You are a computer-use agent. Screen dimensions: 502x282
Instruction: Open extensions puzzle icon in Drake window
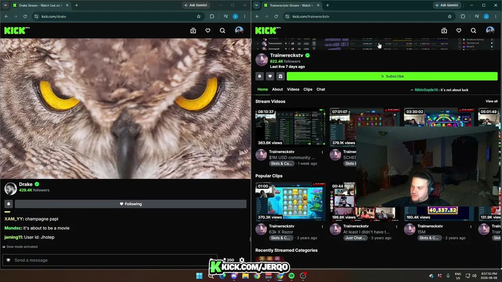[212, 16]
